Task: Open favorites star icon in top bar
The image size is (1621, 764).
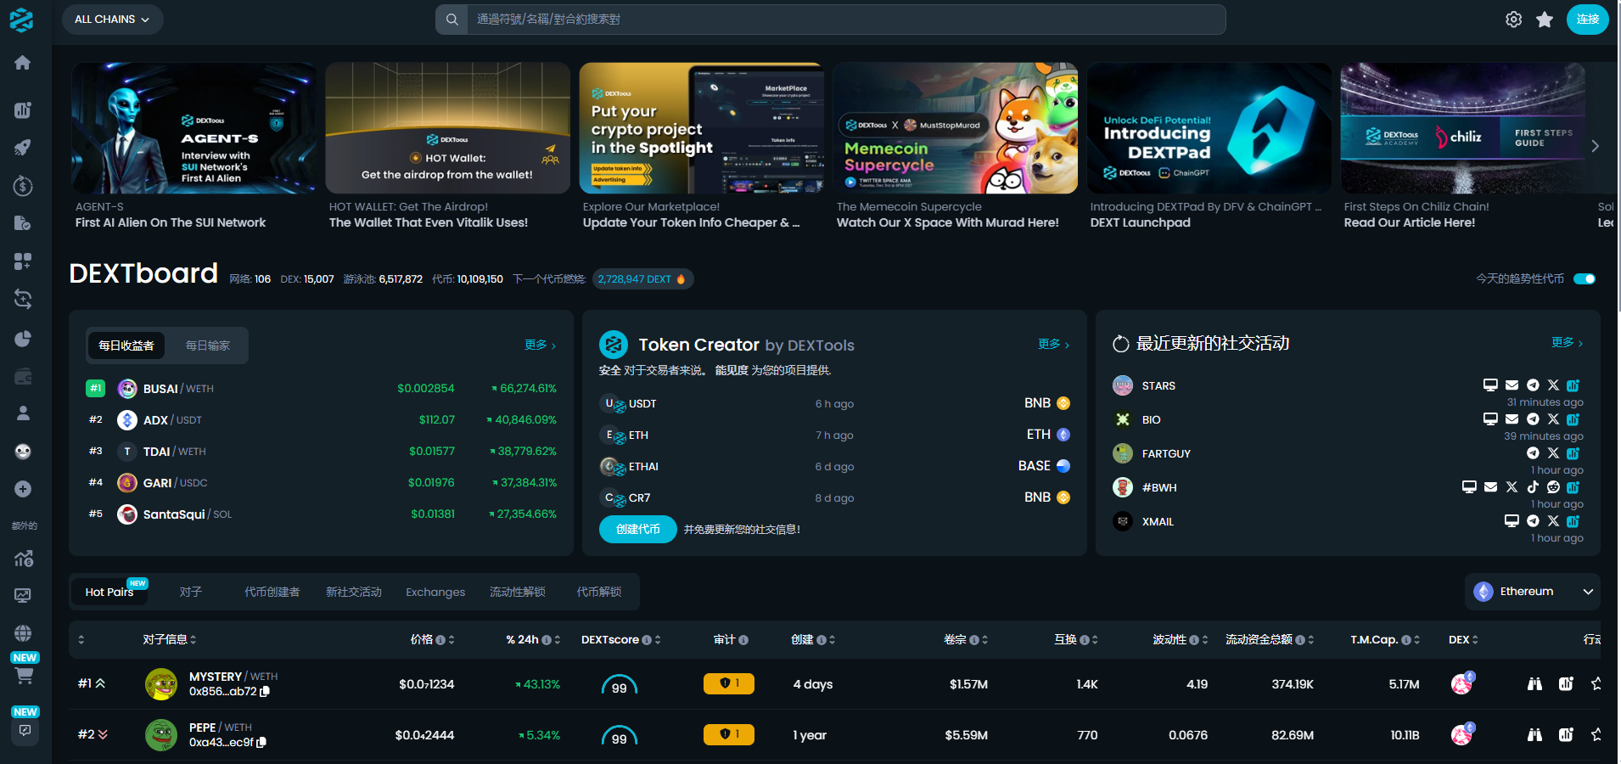Action: (x=1545, y=20)
